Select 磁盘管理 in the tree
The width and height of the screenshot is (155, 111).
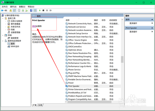14,38
